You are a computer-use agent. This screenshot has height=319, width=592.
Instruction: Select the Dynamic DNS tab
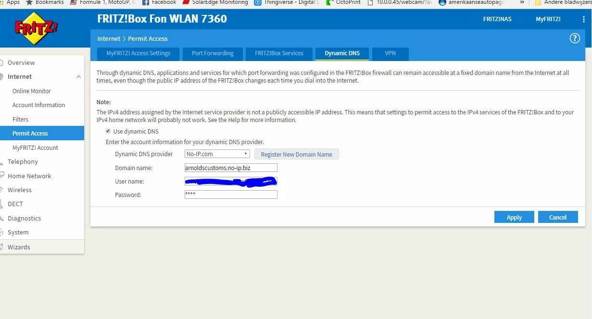tap(342, 53)
